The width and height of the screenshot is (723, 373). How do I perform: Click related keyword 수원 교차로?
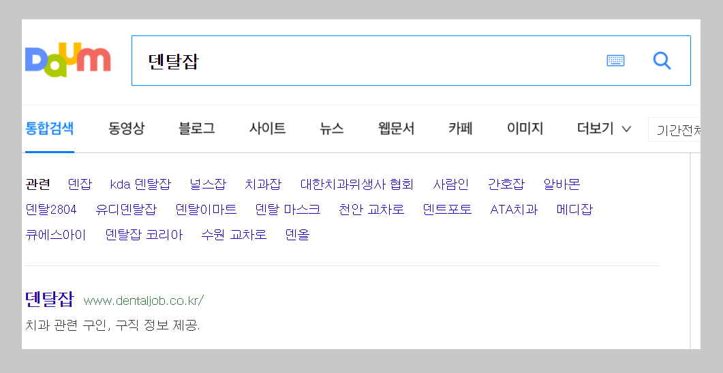point(234,235)
